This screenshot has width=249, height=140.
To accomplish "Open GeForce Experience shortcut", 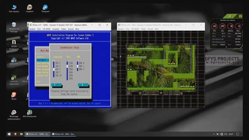I will tap(14, 80).
